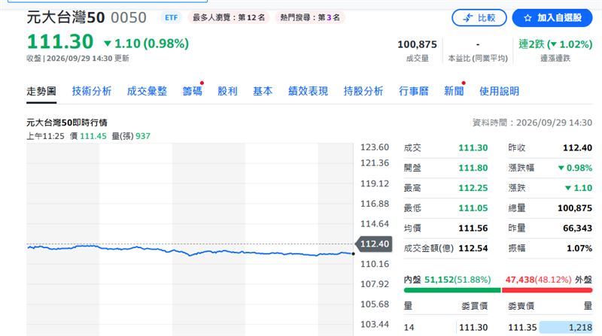
Task: Click the blue ask volume bar 1,218
Action: point(566,327)
